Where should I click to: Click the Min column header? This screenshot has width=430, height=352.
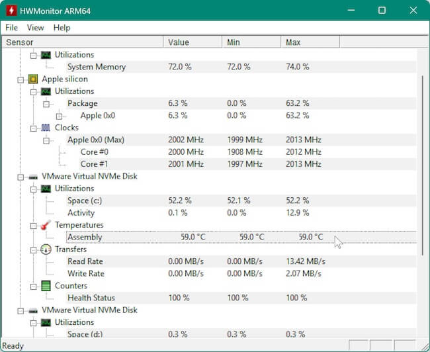coord(251,42)
